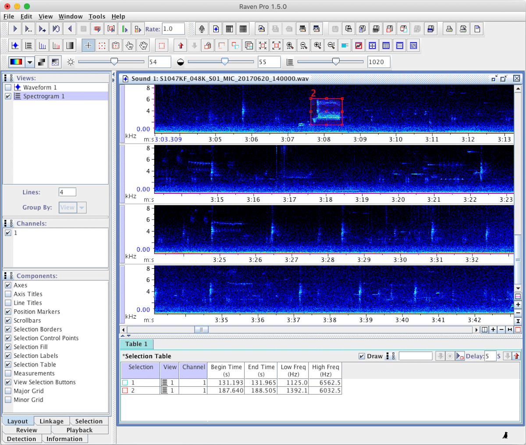This screenshot has width=526, height=445.
Task: Click the new waveform view icon
Action: point(15,46)
